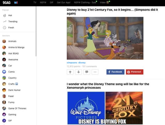Viewport: 165px width, 125px height.
Task: Open the more options ellipsis button
Action: point(95,72)
